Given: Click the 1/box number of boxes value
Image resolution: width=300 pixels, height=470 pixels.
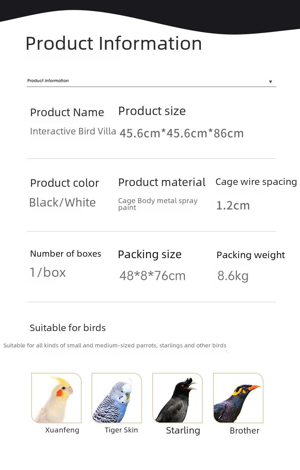Looking at the screenshot, I should click(x=48, y=272).
